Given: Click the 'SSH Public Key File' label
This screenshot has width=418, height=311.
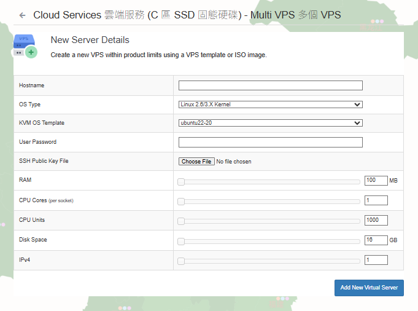Looking at the screenshot, I should pyautogui.click(x=44, y=161).
